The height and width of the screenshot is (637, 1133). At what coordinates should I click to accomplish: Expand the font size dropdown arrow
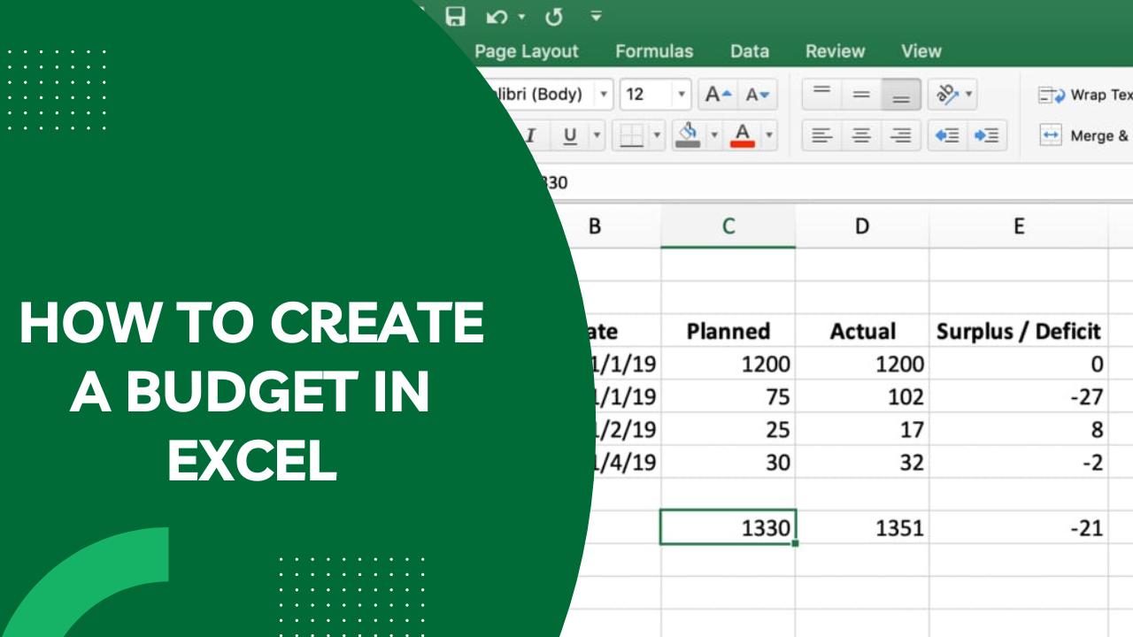coord(682,94)
